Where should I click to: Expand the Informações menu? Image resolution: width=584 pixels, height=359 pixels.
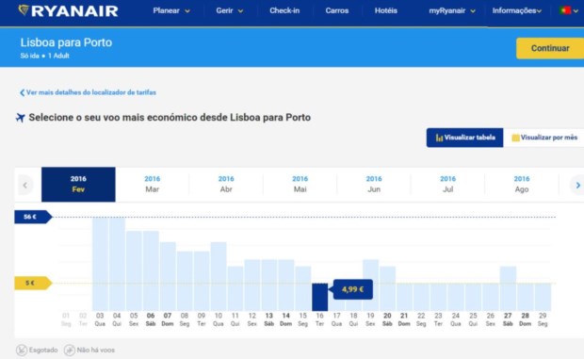tap(516, 10)
